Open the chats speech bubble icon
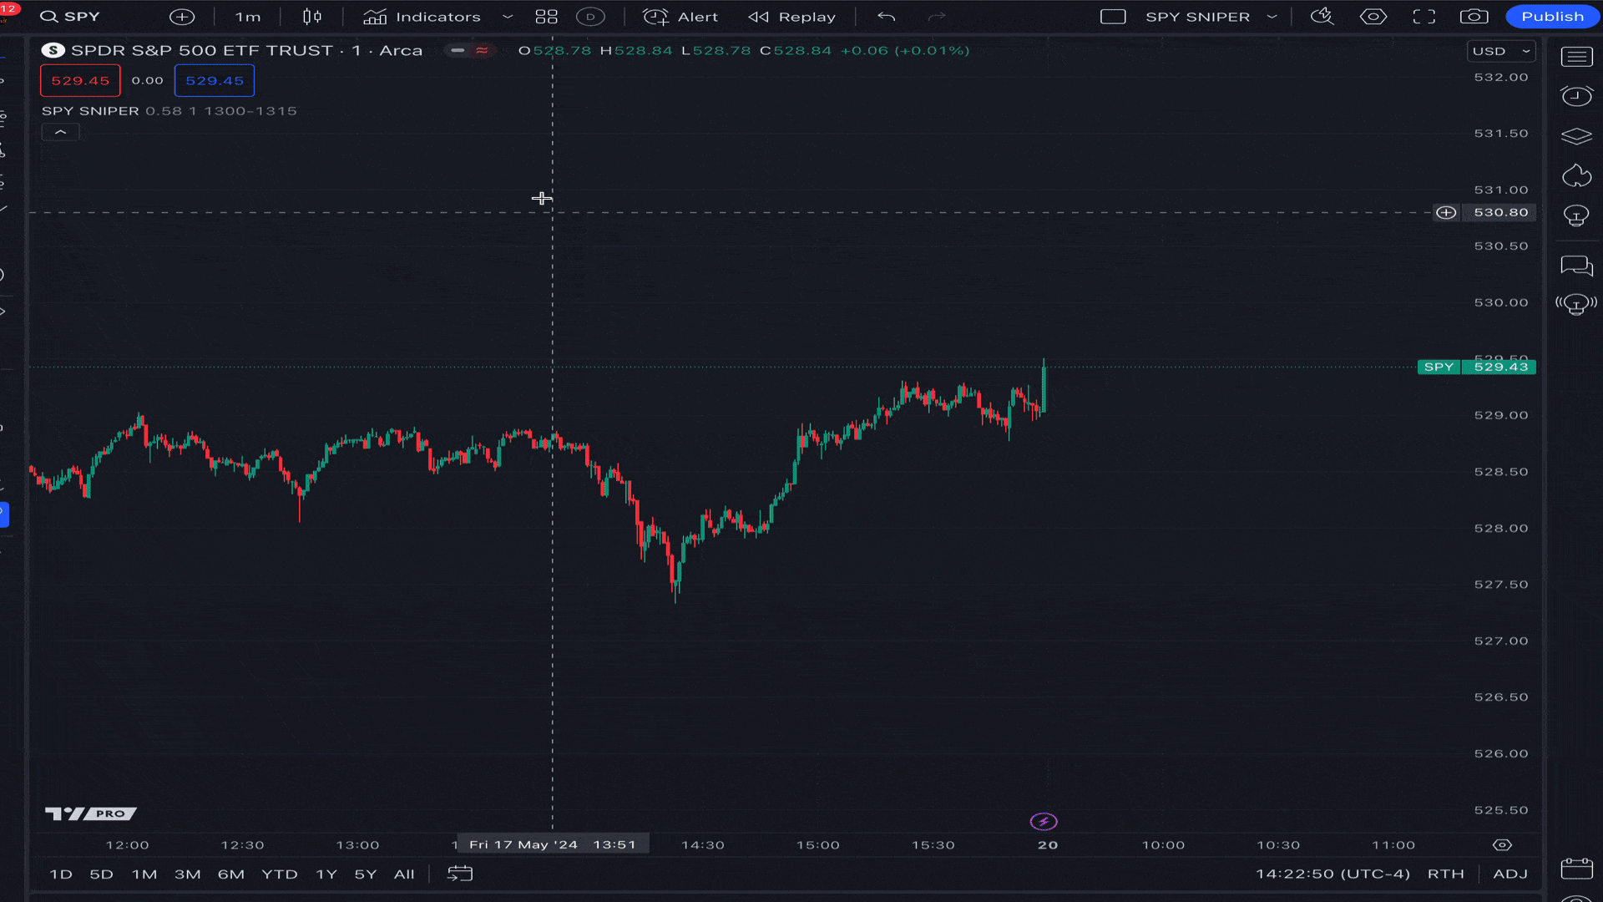 point(1576,266)
